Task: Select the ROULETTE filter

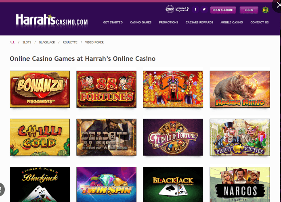Action: pos(70,42)
